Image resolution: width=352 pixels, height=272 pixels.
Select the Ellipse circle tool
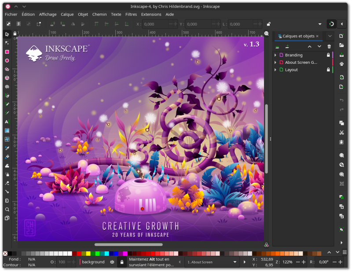[x=7, y=61]
